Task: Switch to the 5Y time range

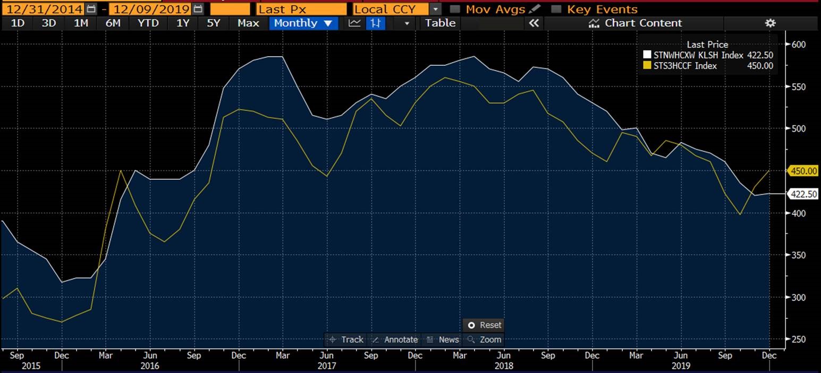Action: tap(213, 23)
